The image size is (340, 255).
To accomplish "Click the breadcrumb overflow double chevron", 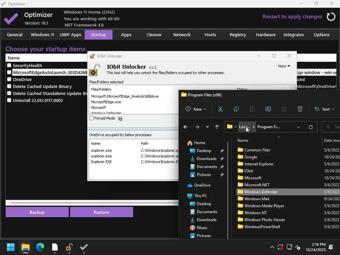I will [235, 127].
